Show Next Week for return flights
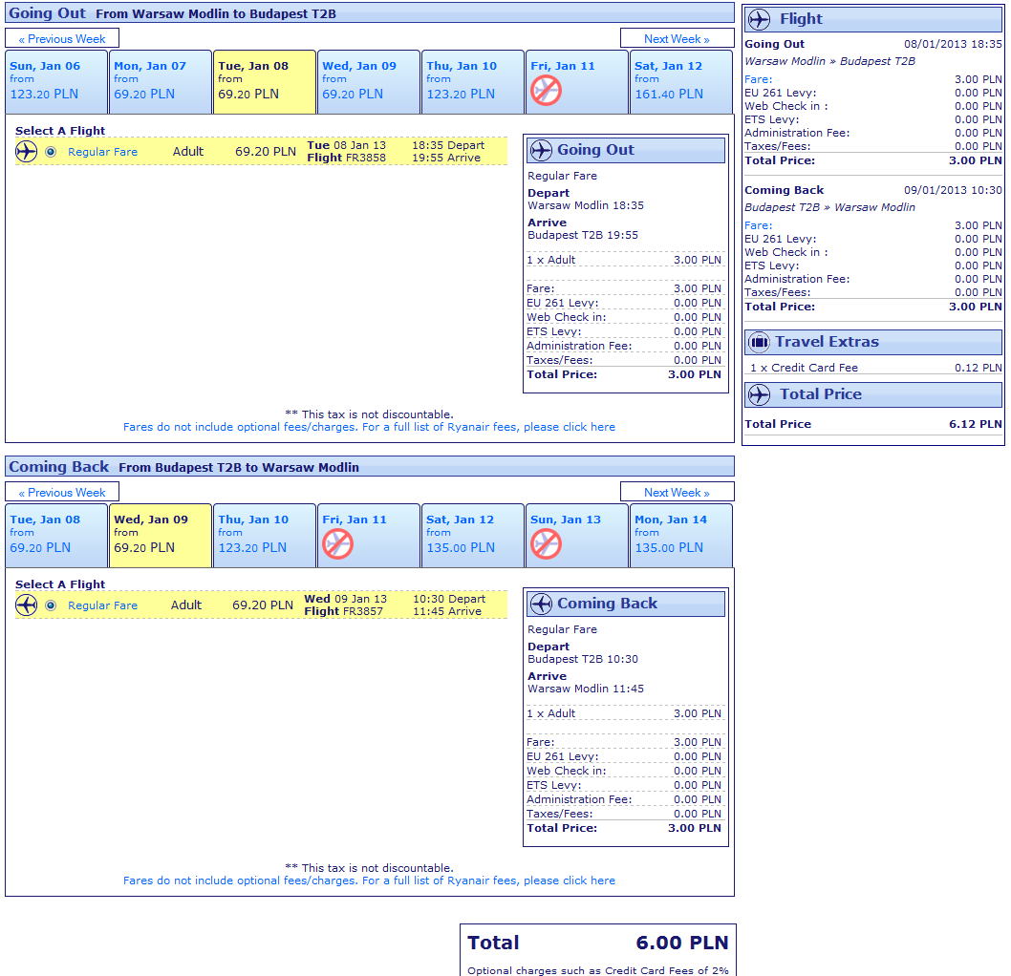 (677, 493)
